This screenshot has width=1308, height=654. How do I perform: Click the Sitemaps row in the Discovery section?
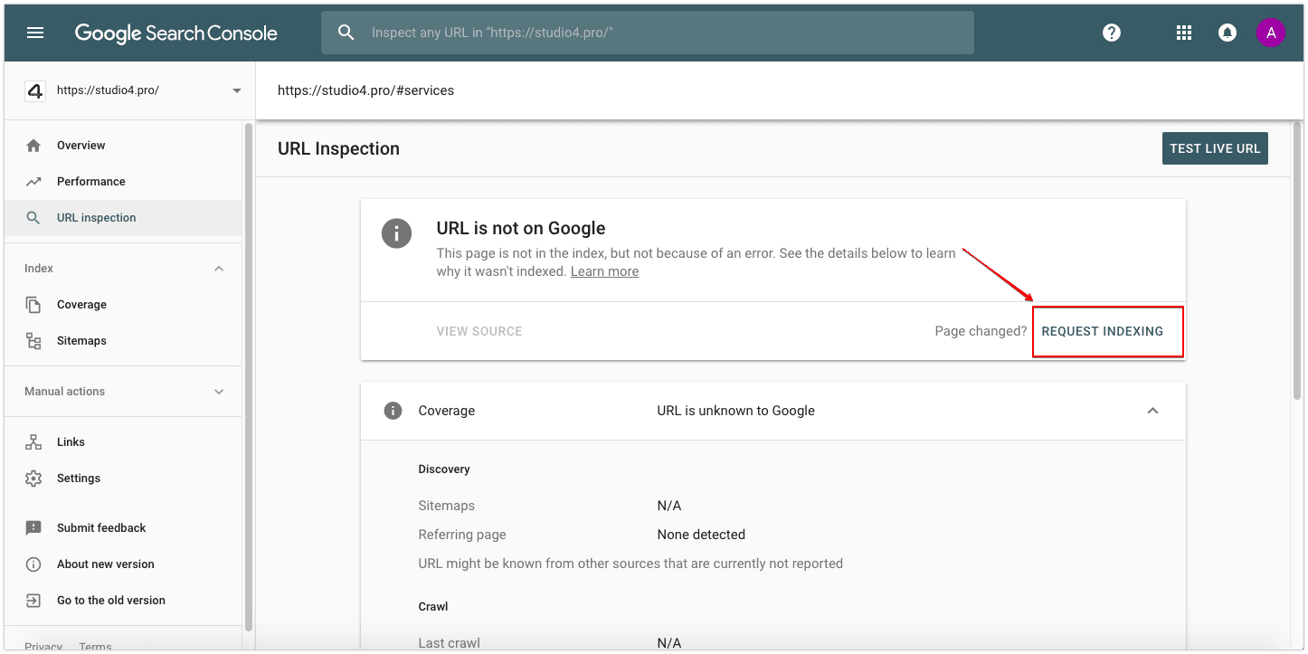pyautogui.click(x=772, y=506)
